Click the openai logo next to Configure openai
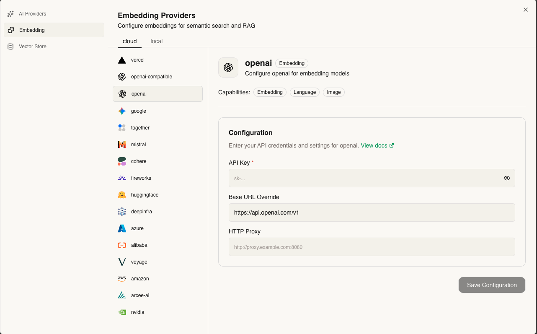 tap(228, 67)
